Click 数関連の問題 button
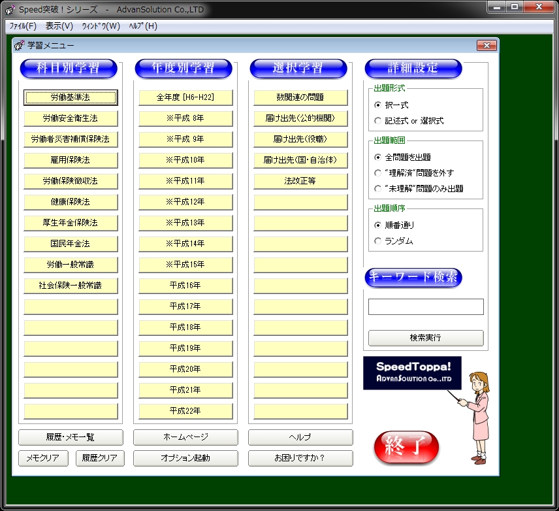Image resolution: width=559 pixels, height=511 pixels. 300,97
